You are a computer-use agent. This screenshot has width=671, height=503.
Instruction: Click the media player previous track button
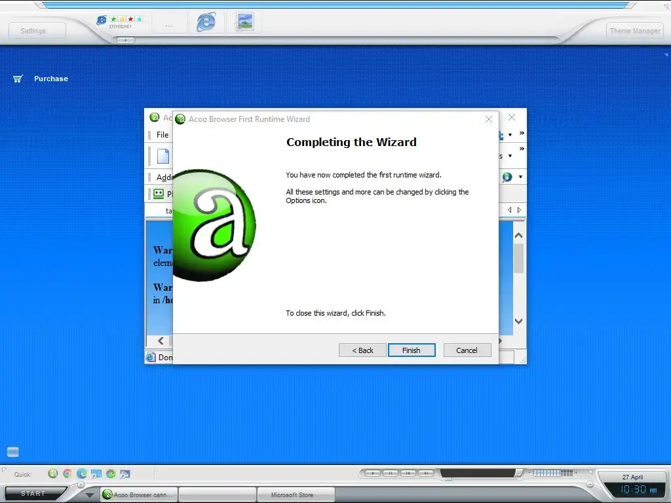408,473
